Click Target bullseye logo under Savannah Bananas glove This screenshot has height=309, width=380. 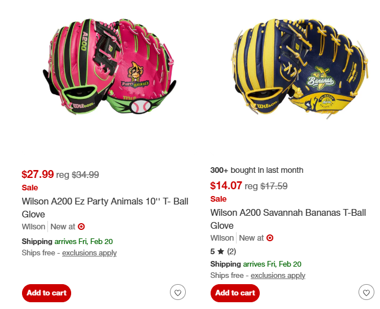270,238
